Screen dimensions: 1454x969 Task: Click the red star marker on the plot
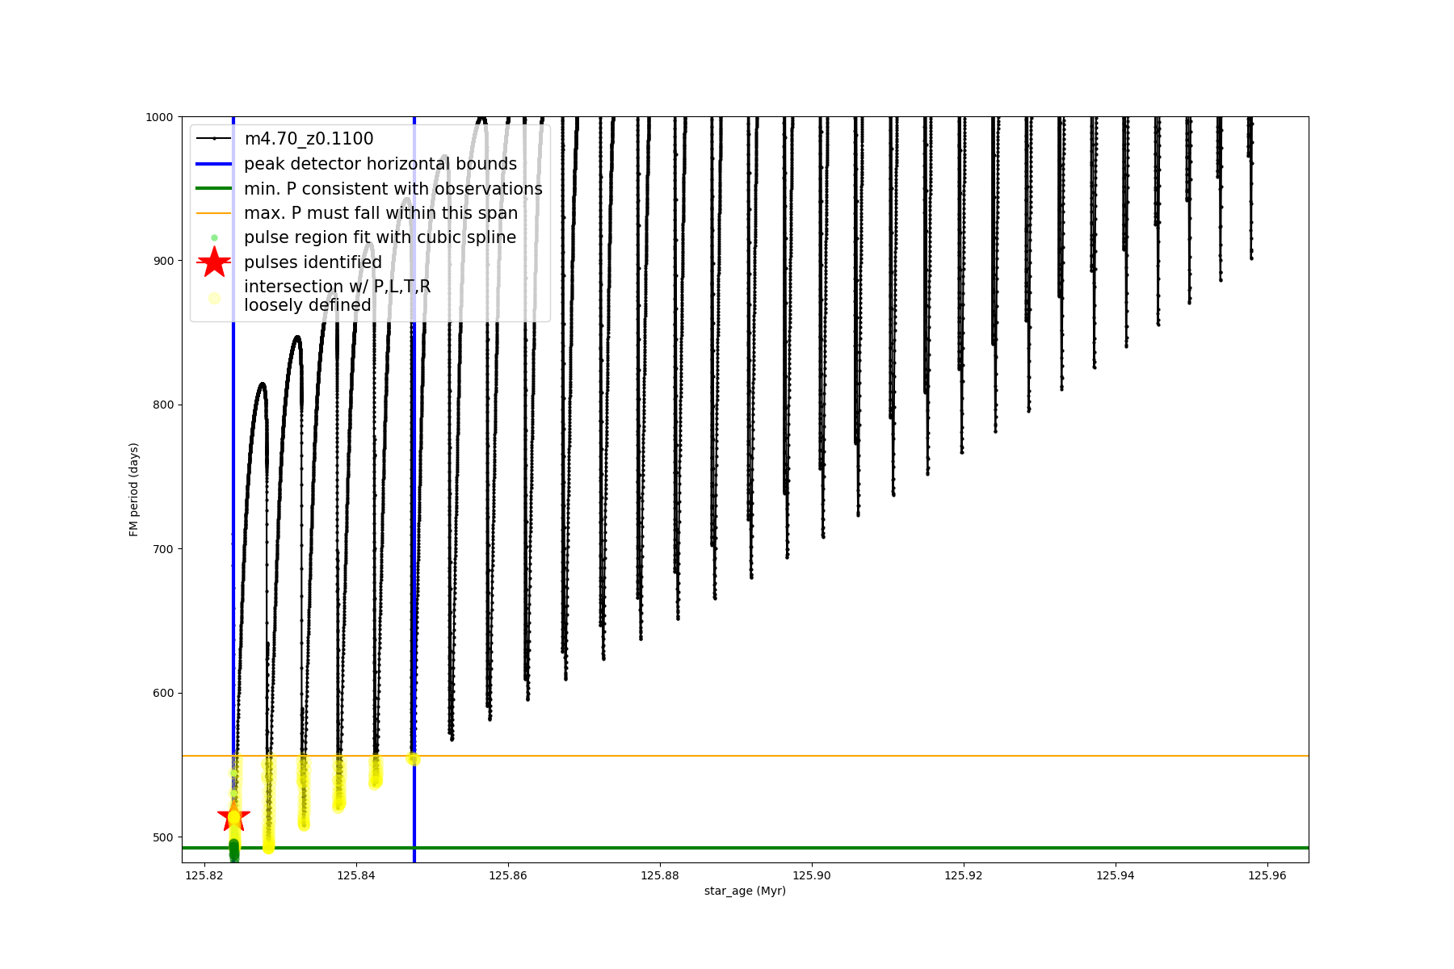pyautogui.click(x=233, y=816)
